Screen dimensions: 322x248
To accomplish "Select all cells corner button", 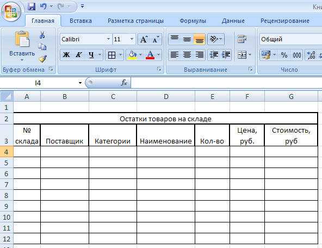I will (x=7, y=96).
